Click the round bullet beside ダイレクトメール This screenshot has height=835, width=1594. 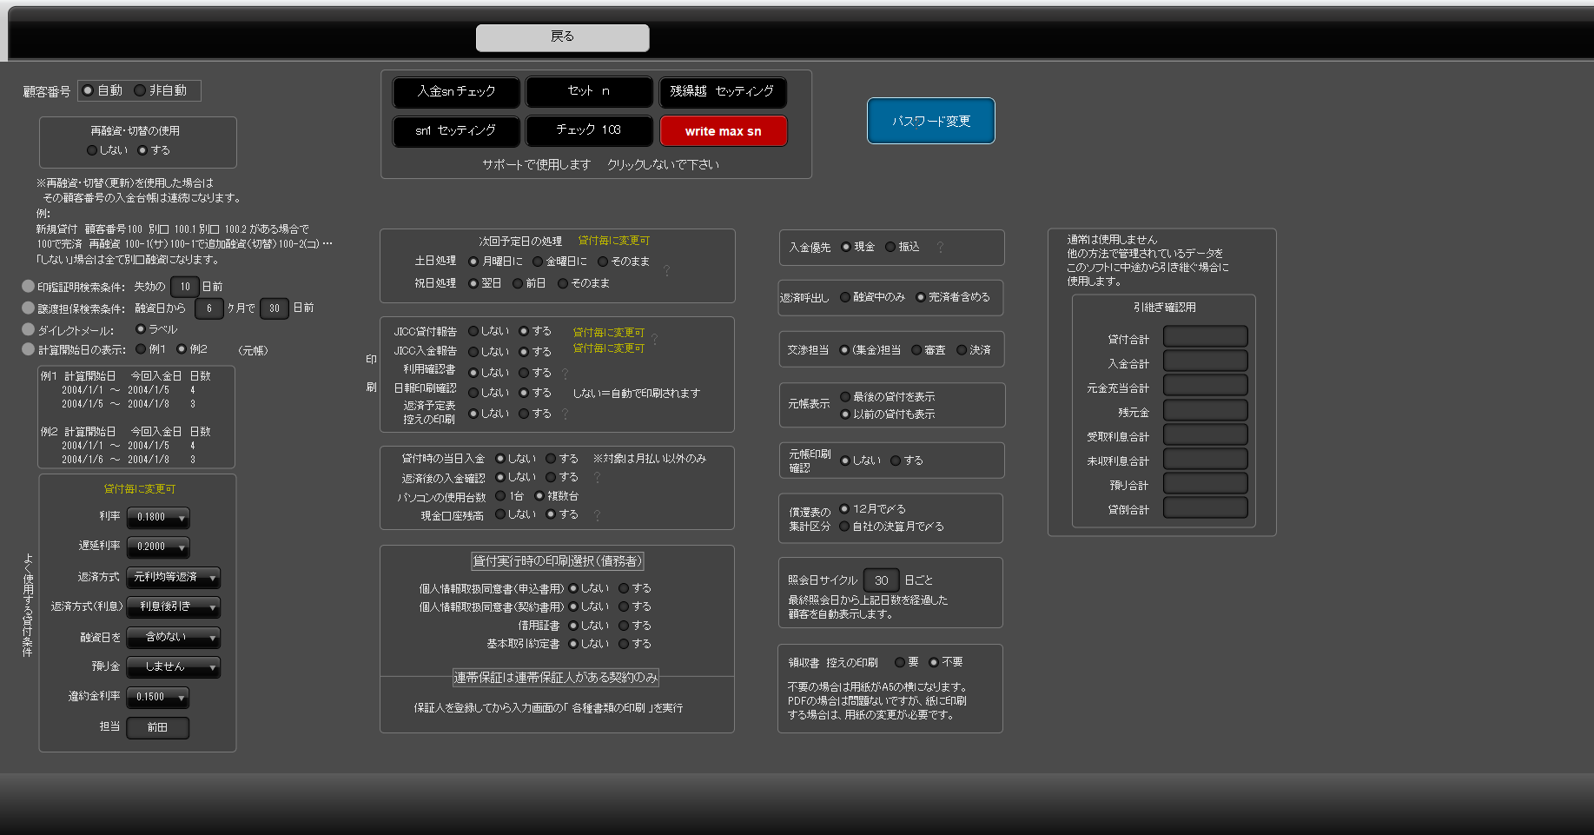coord(28,329)
